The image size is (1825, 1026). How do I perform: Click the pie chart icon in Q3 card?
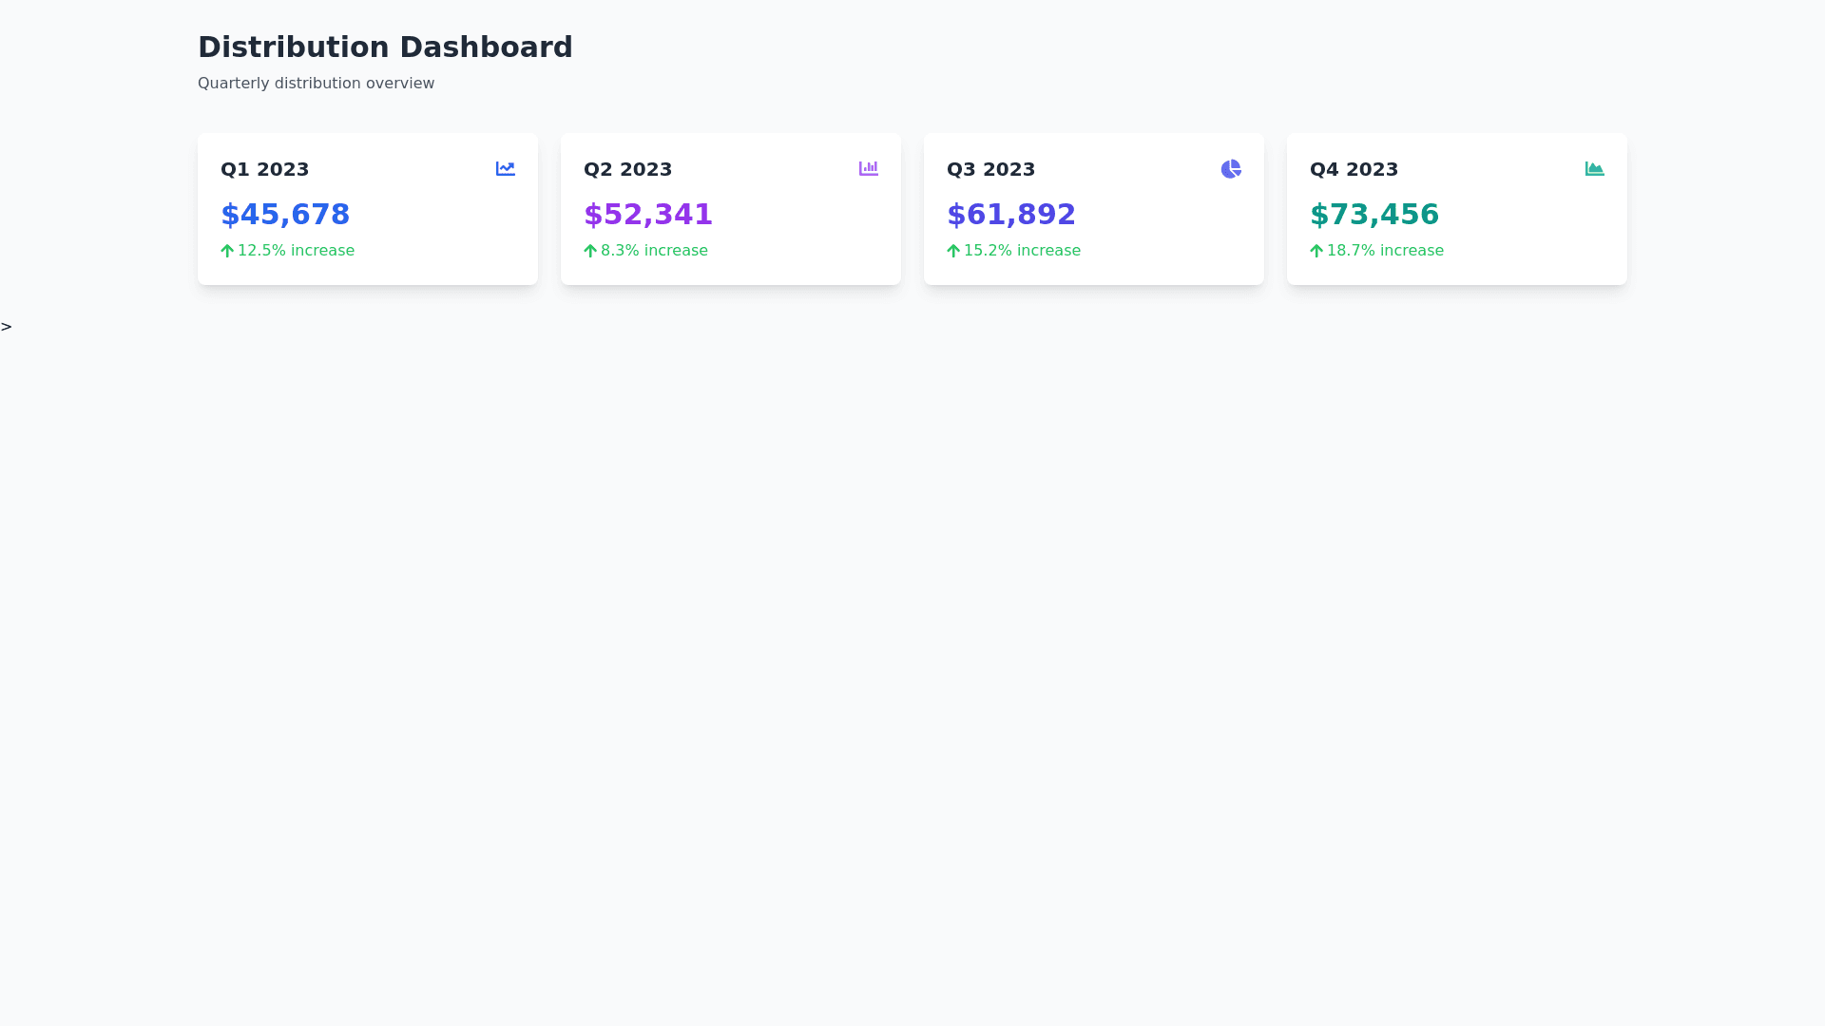pos(1231,169)
